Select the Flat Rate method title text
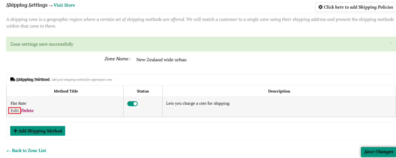This screenshot has height=158, width=396. 18,103
